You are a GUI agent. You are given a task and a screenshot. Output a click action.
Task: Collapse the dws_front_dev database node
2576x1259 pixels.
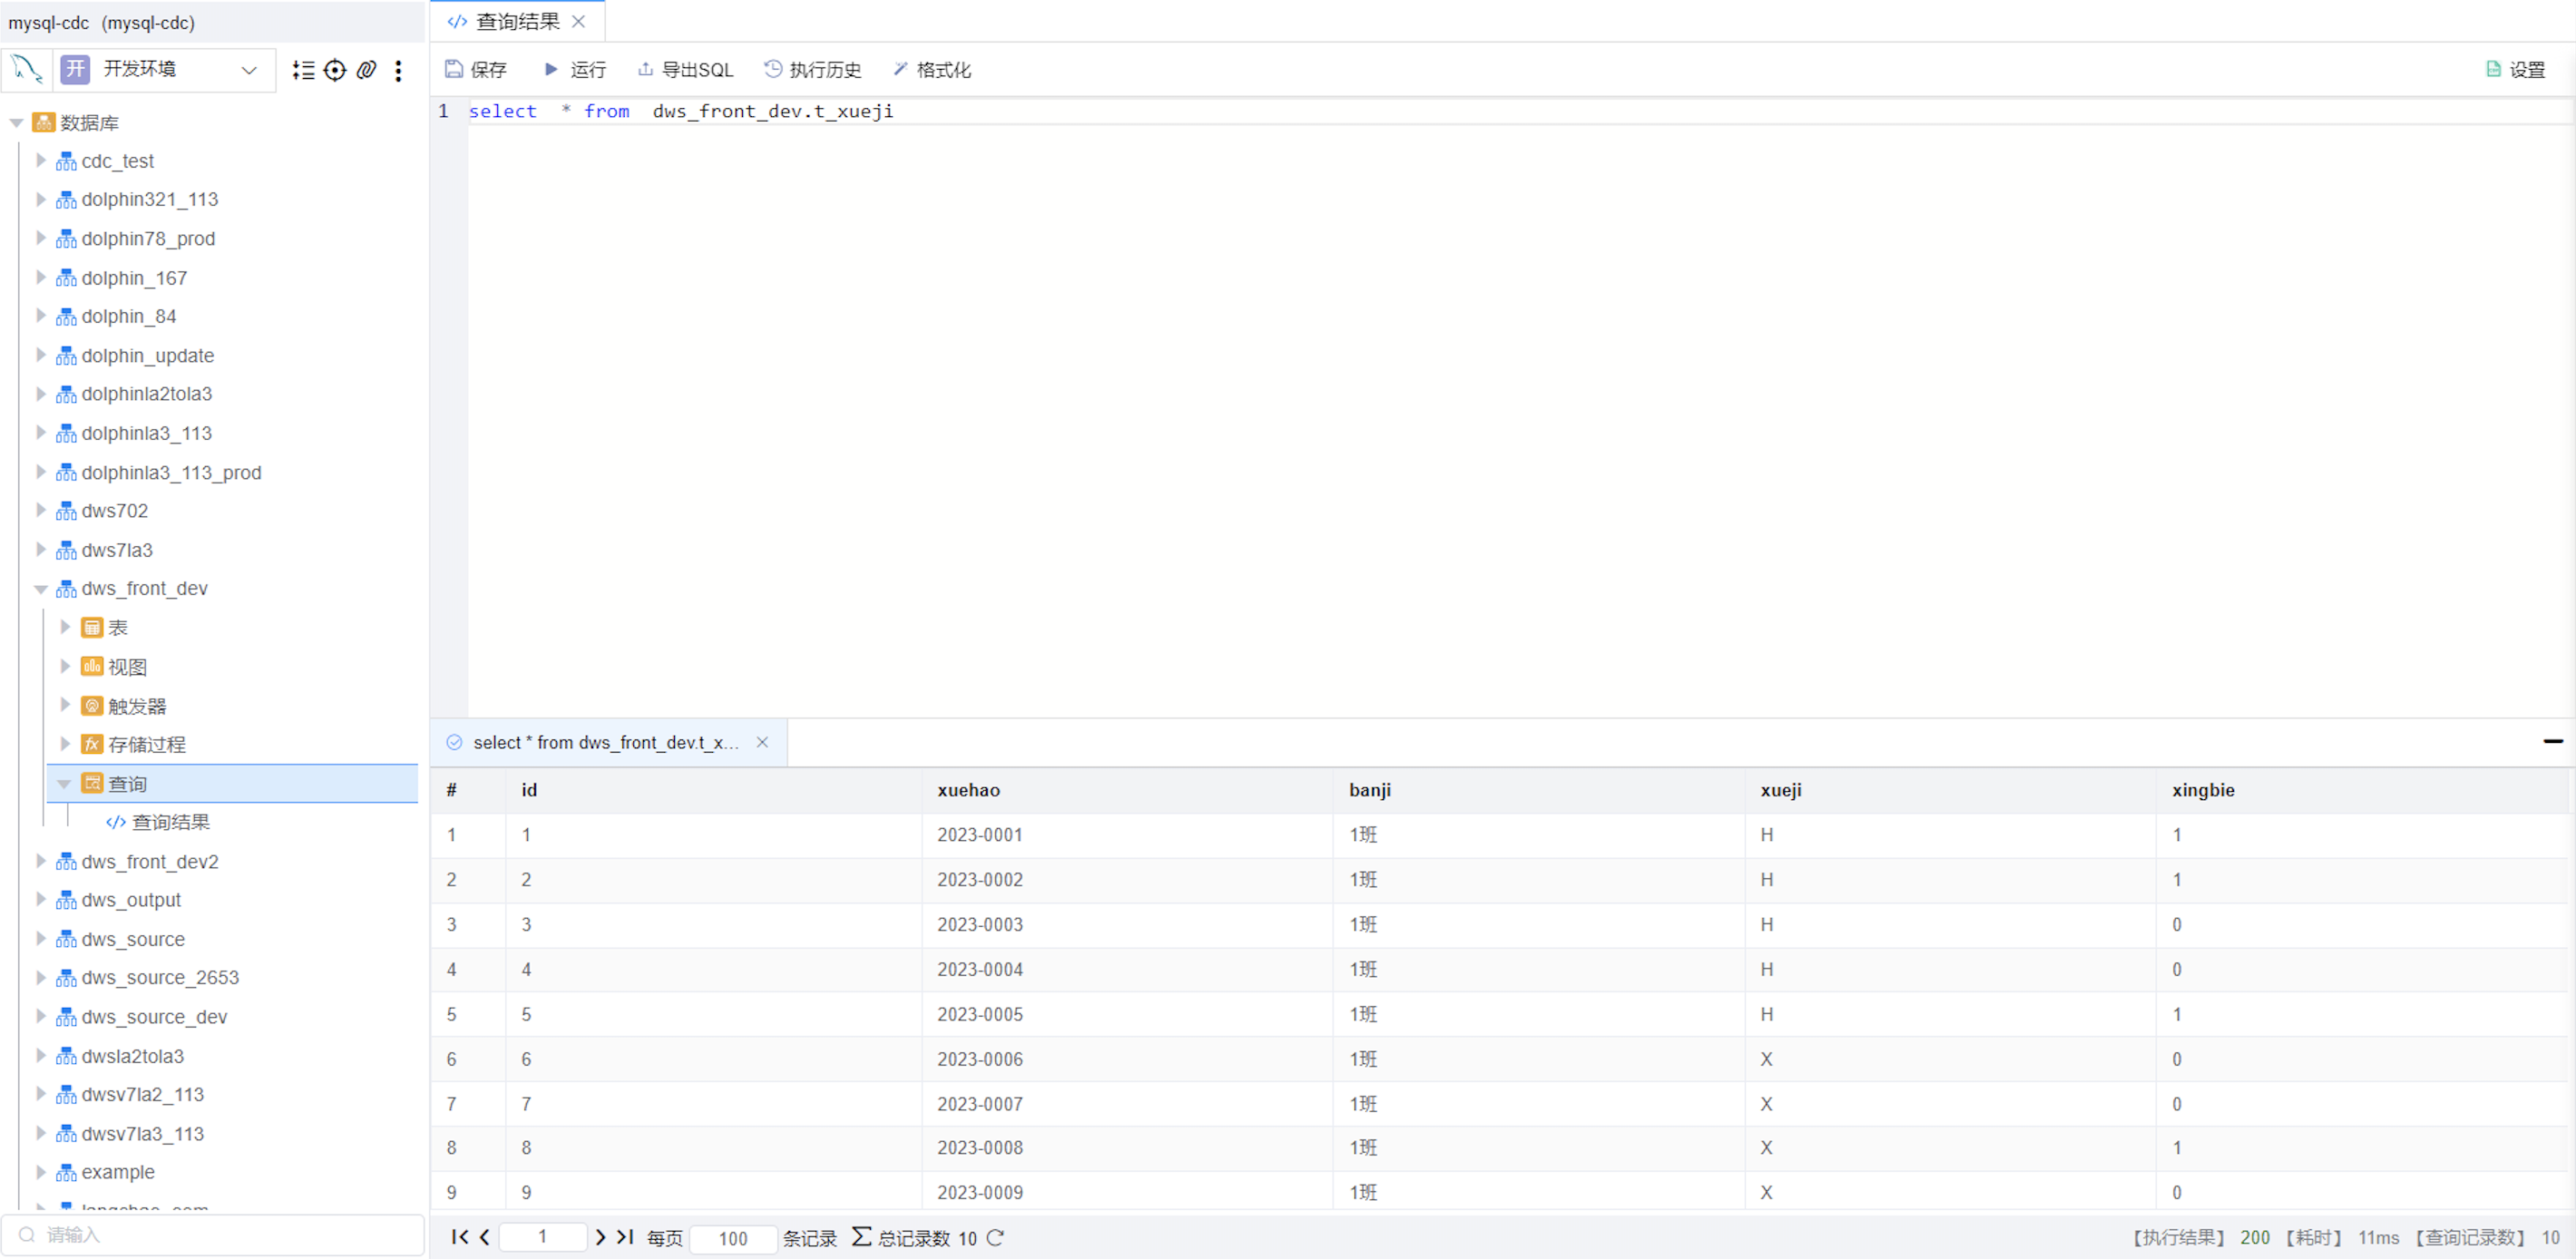click(41, 589)
